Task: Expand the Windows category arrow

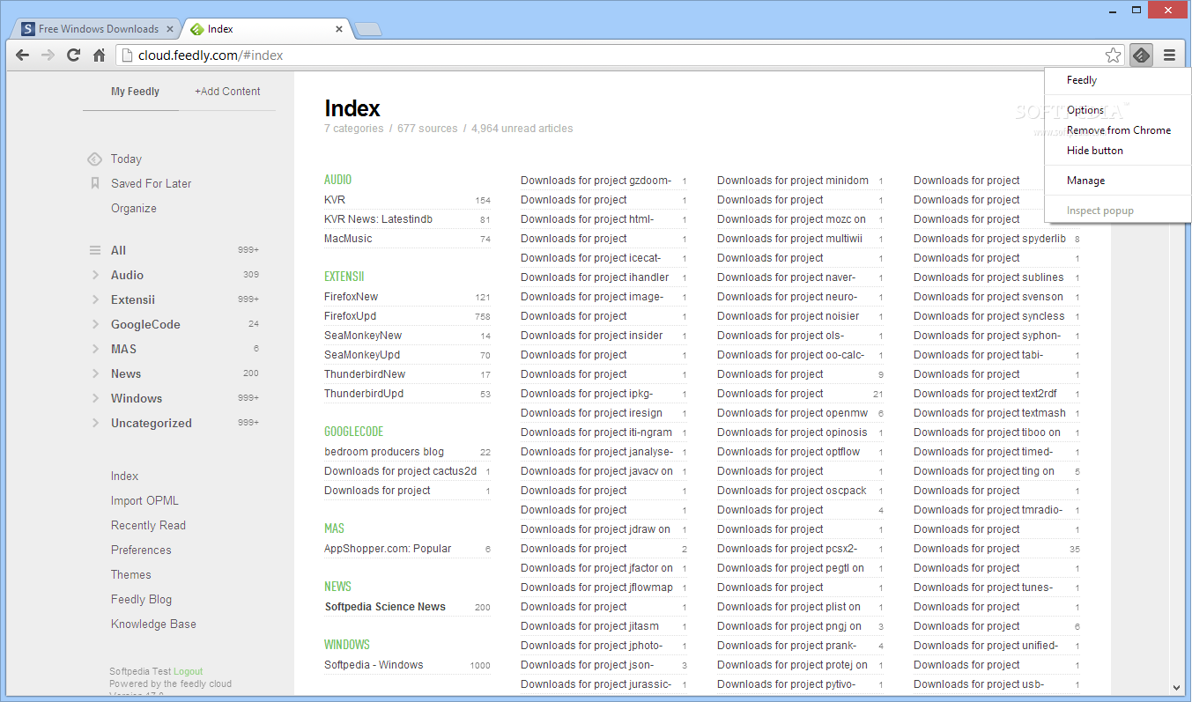Action: (95, 398)
